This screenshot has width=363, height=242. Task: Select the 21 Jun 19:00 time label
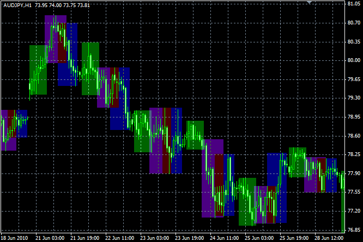point(84,238)
